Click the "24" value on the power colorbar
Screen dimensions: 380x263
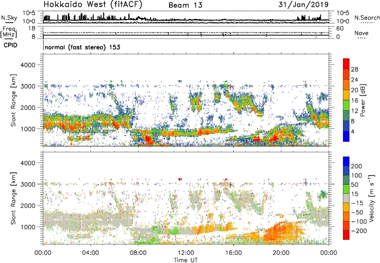click(354, 80)
